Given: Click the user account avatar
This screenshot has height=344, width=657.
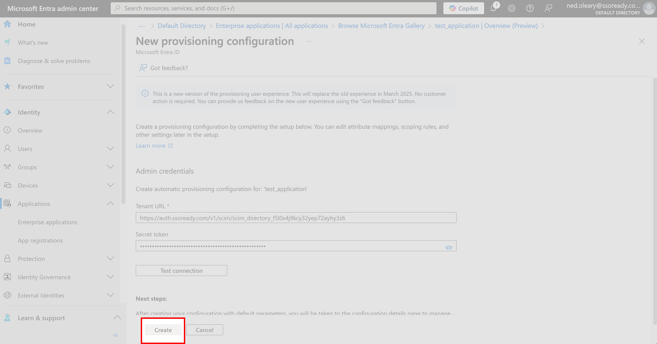Looking at the screenshot, I should point(649,8).
